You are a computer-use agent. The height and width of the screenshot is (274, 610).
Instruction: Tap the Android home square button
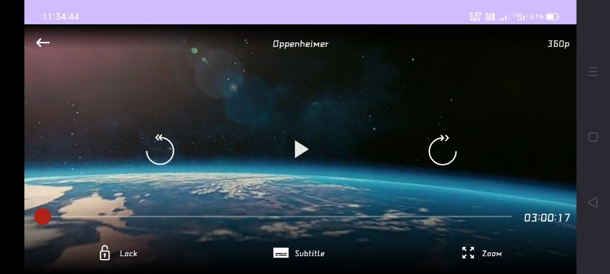(x=593, y=137)
